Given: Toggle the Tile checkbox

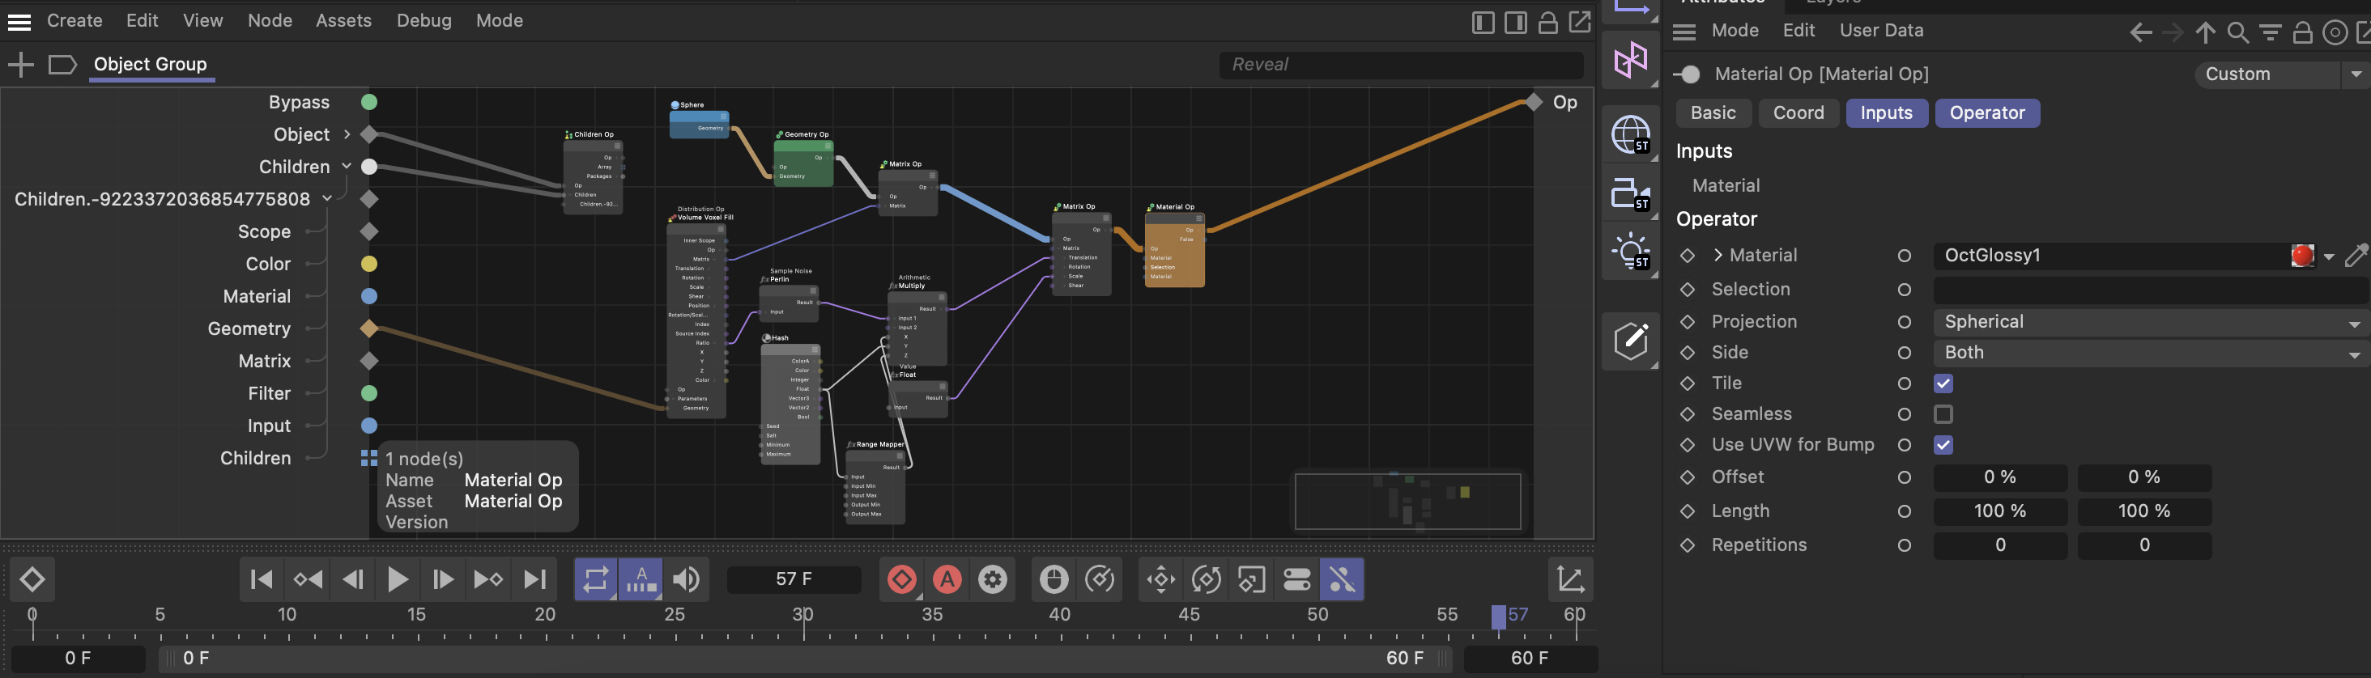Looking at the screenshot, I should click(1943, 383).
